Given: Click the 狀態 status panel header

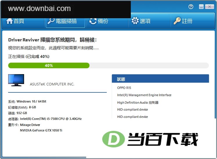Looking at the screenshot, I should (x=160, y=78).
